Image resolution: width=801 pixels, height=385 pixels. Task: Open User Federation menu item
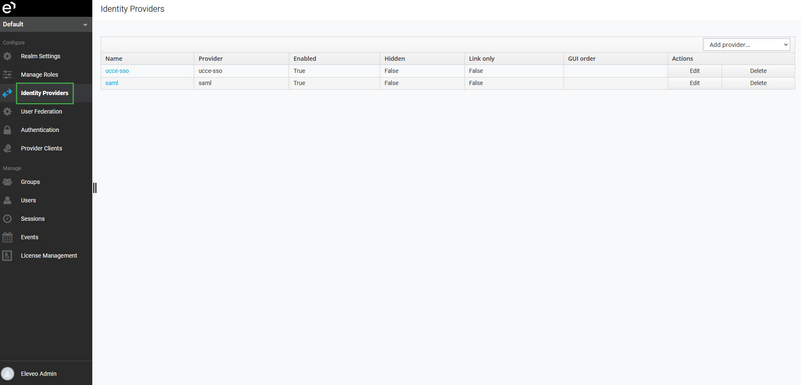42,111
